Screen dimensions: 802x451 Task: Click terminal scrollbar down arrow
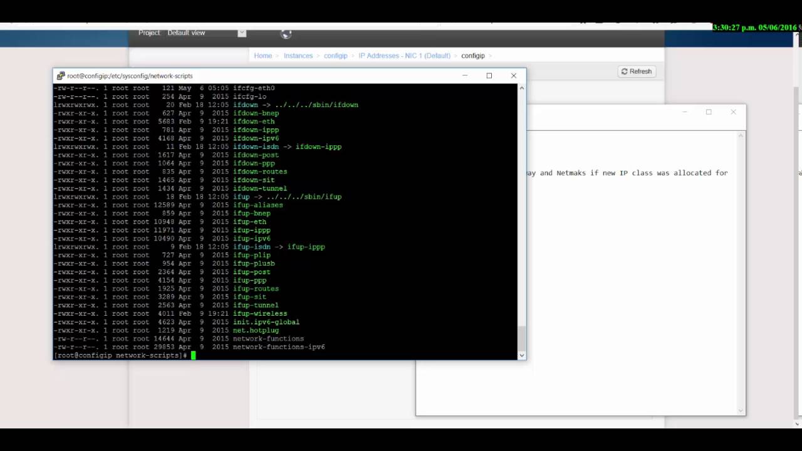click(521, 355)
